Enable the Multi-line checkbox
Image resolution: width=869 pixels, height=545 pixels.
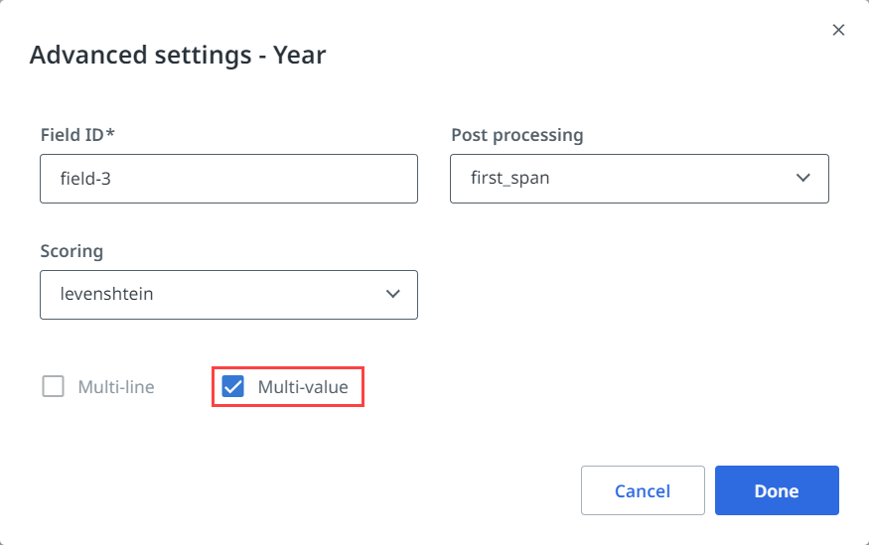tap(53, 386)
